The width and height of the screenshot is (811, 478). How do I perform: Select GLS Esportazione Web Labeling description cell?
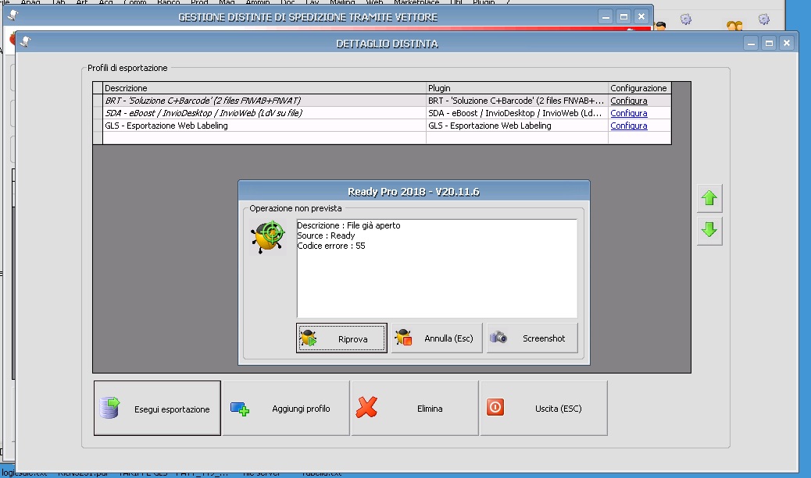[264, 126]
